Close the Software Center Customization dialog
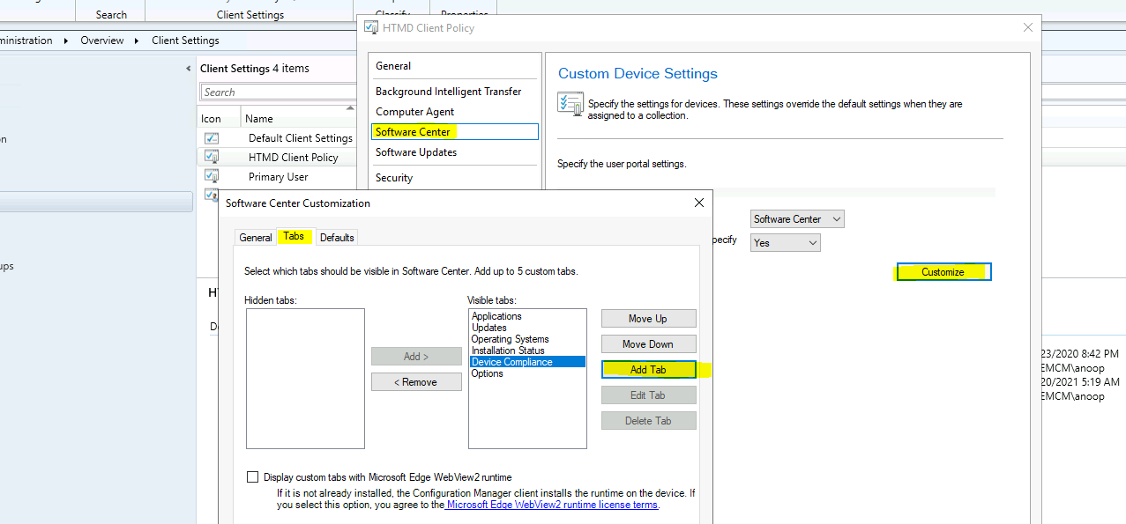Viewport: 1126px width, 524px height. coord(699,203)
